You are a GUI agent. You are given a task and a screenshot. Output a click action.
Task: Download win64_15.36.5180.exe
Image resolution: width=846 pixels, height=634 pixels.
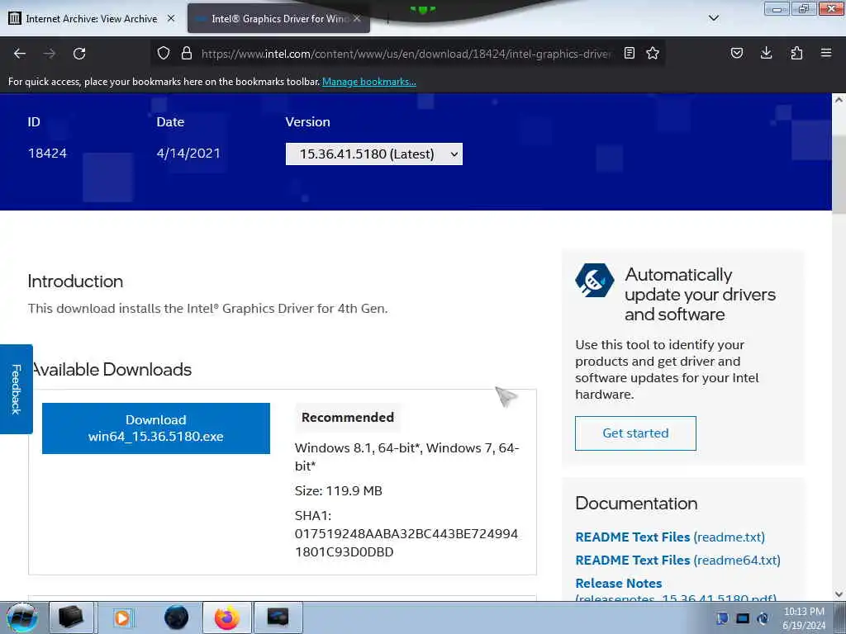point(156,428)
